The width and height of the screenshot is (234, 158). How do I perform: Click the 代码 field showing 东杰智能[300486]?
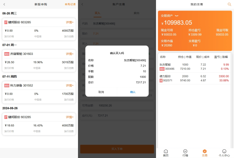click(117, 23)
